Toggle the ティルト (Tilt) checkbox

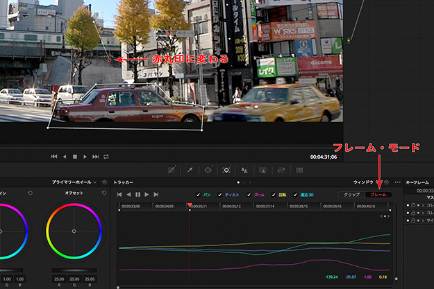220,195
